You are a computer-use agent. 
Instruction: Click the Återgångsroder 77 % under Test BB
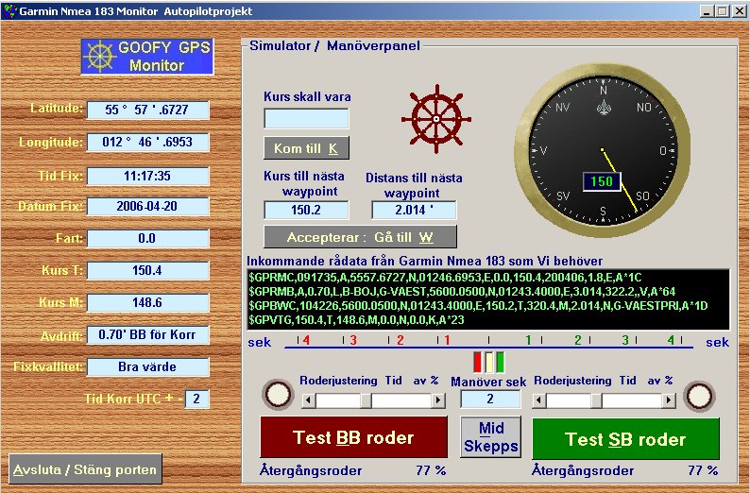tap(353, 470)
